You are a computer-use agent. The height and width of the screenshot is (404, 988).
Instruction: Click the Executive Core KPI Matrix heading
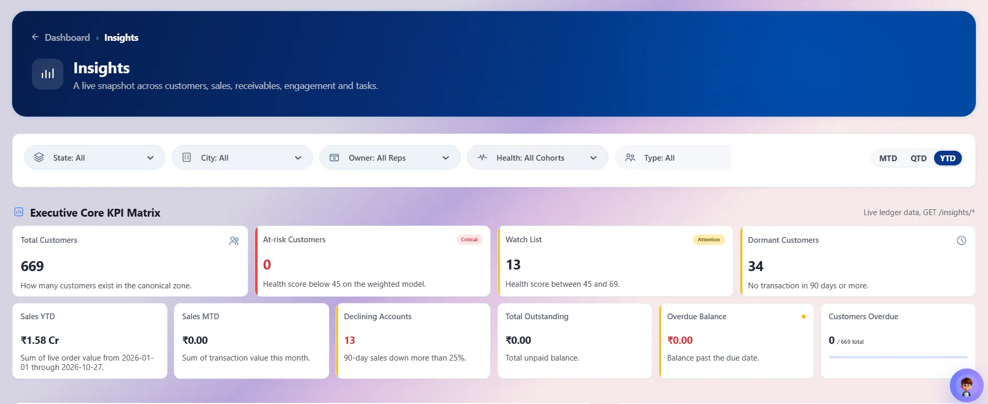[95, 212]
